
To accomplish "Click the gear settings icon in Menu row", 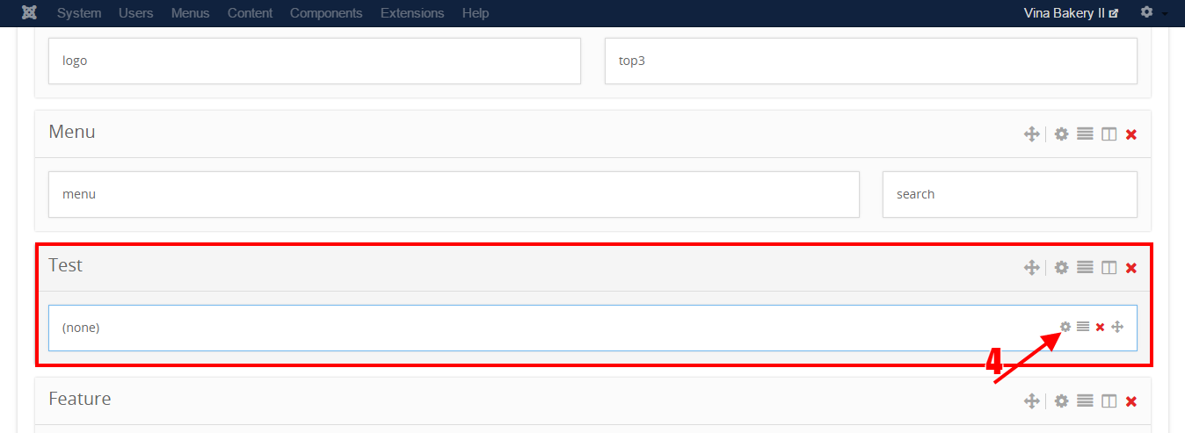I will tap(1061, 134).
